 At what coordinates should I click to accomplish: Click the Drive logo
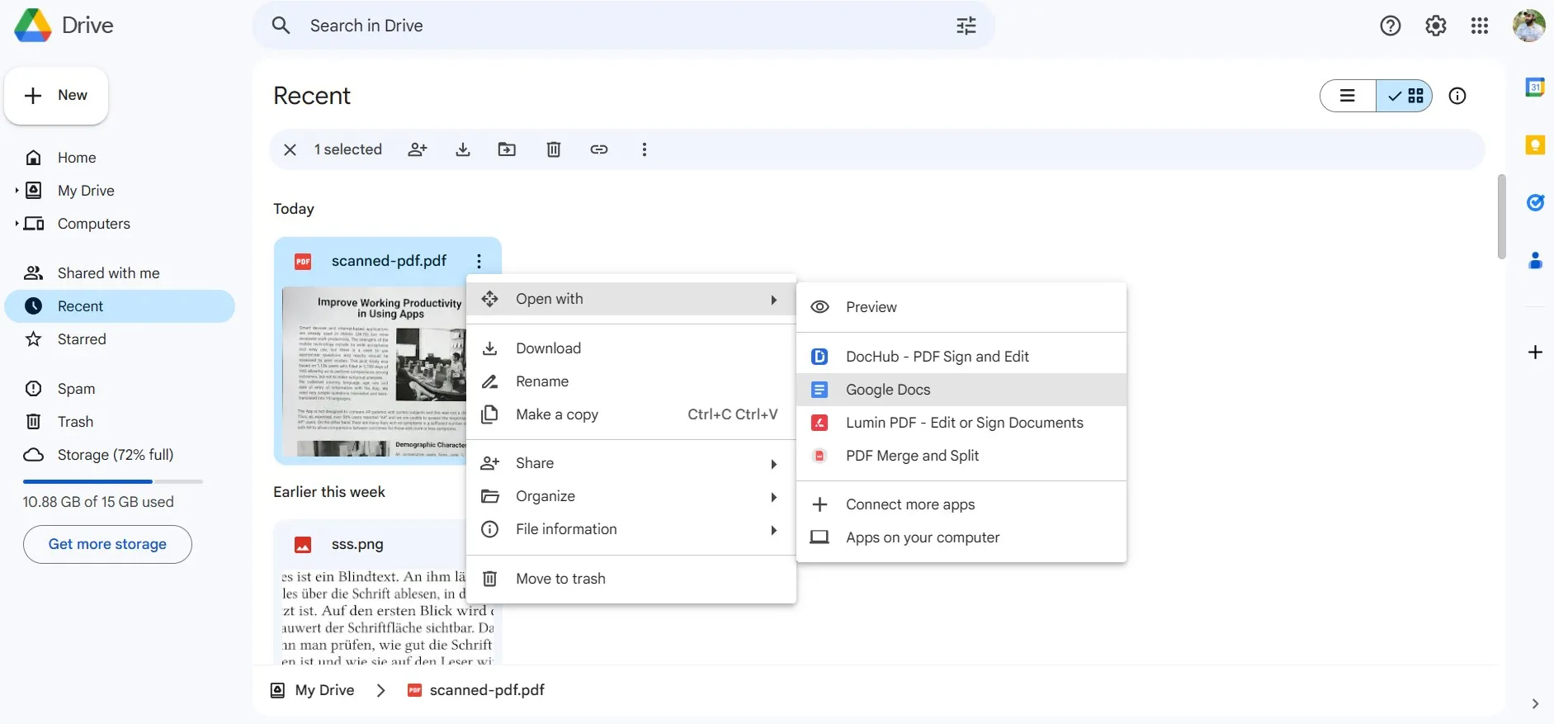[x=64, y=26]
